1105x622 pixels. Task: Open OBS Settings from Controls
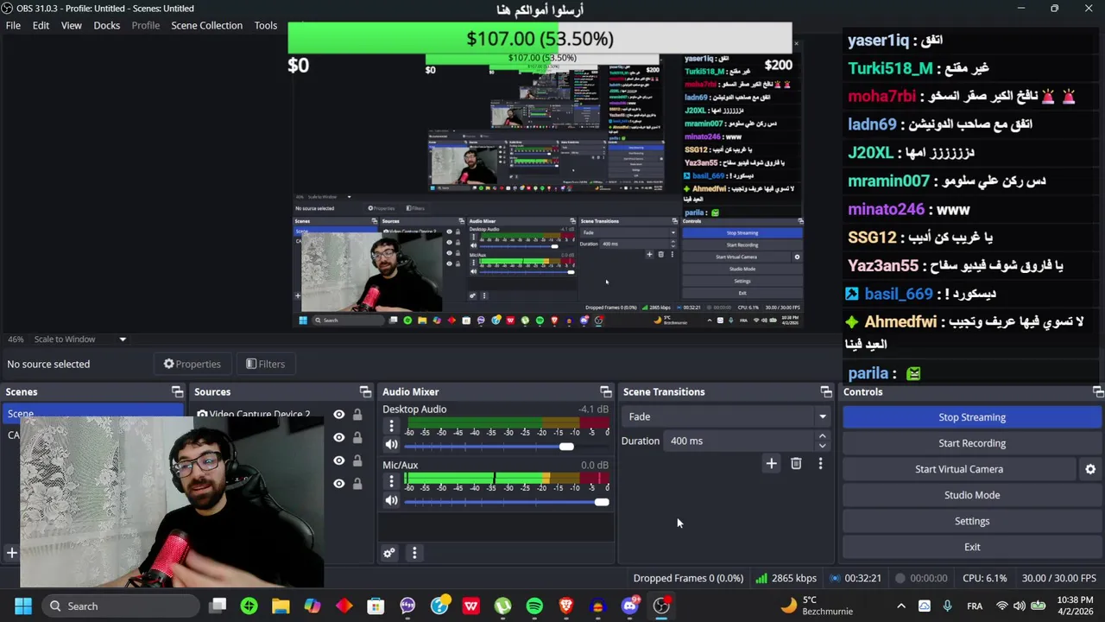point(971,521)
